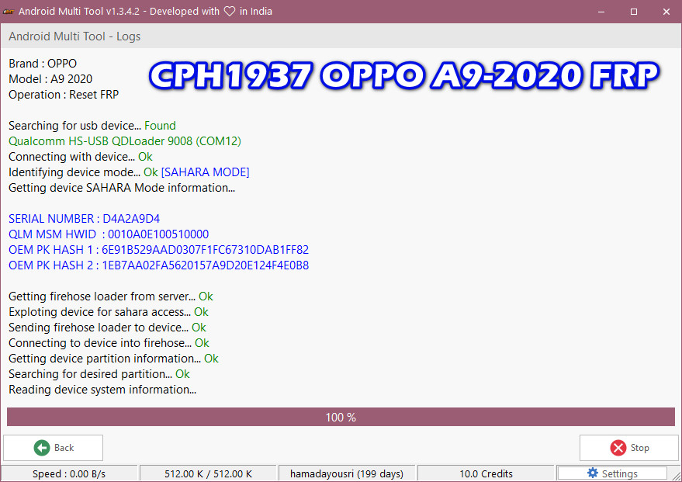Click '512.00 K / 512.00 K' status entry
This screenshot has width=682, height=482.
tap(208, 473)
